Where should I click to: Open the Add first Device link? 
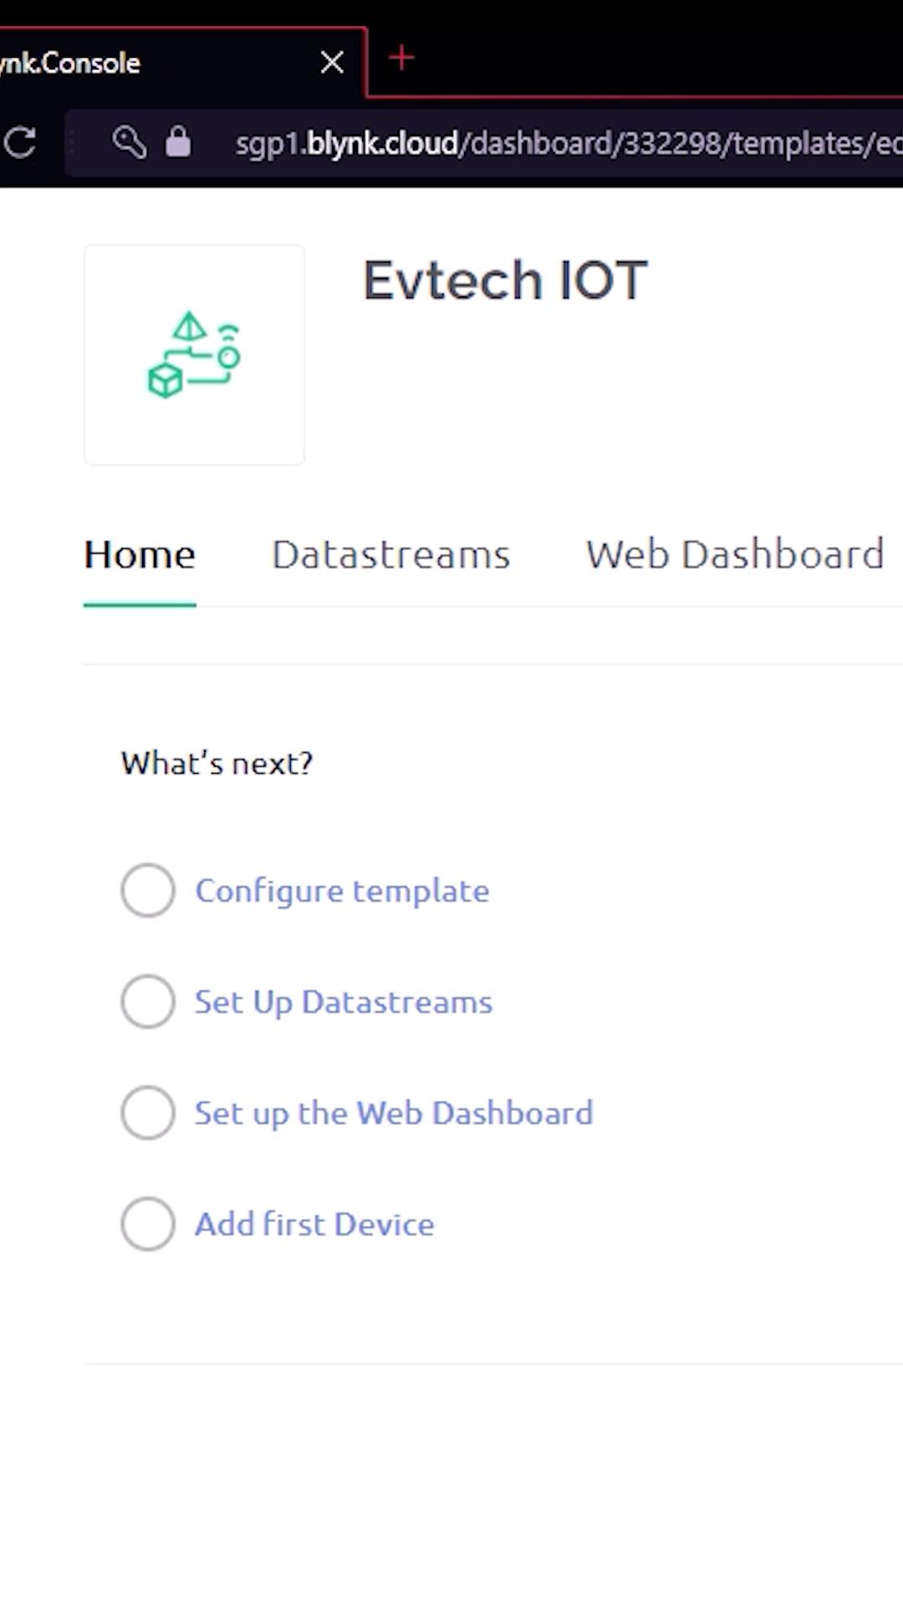pyautogui.click(x=314, y=1225)
